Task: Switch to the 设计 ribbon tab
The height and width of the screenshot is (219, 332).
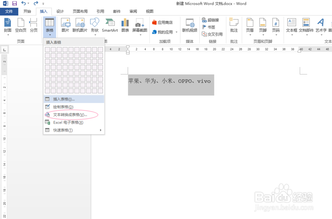Action: click(60, 11)
